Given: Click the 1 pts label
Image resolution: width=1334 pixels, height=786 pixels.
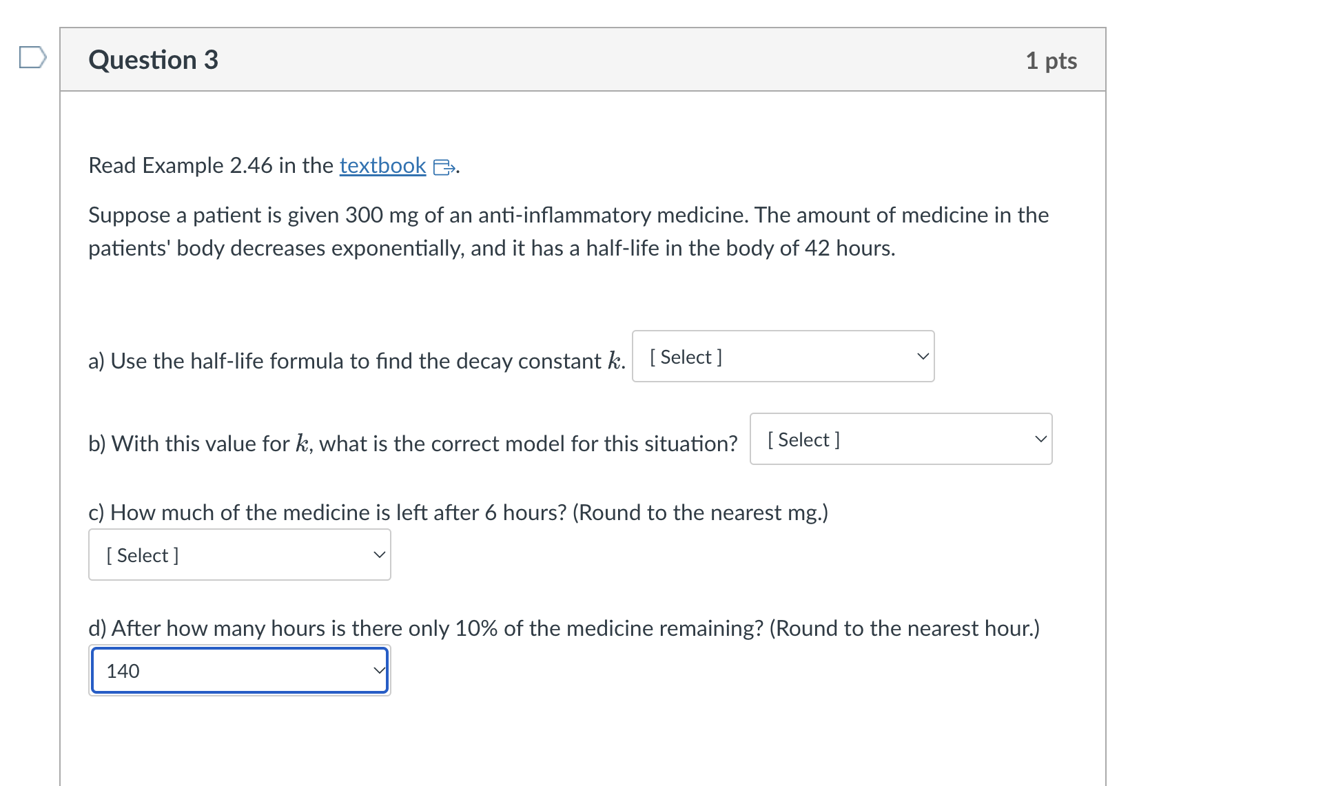Looking at the screenshot, I should pyautogui.click(x=1051, y=61).
